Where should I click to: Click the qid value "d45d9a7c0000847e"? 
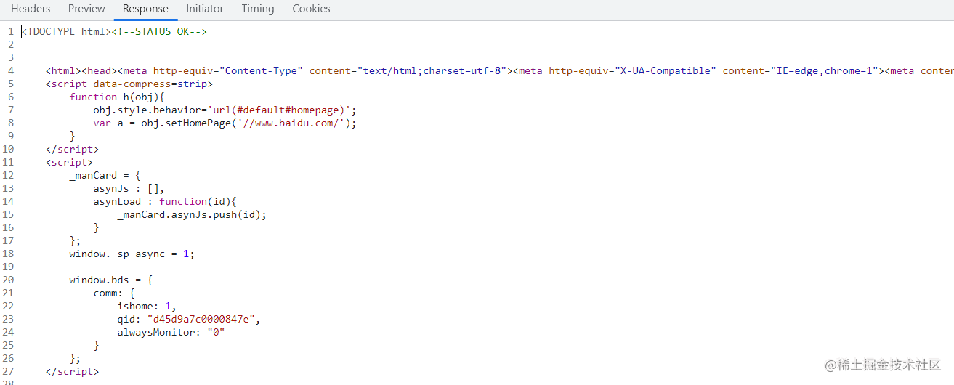203,319
